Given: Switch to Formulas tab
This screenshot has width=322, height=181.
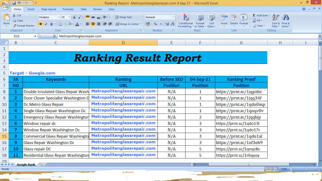Looking at the screenshot, I should (x=68, y=9).
